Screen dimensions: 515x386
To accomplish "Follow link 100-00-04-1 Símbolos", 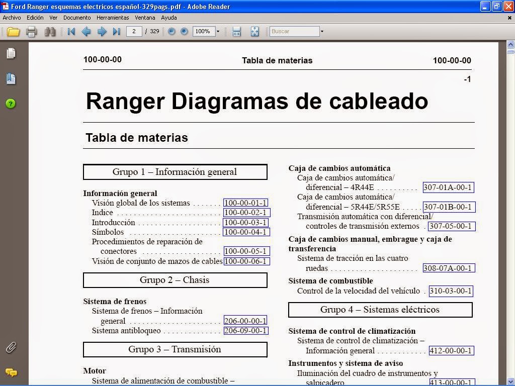I will pos(246,232).
